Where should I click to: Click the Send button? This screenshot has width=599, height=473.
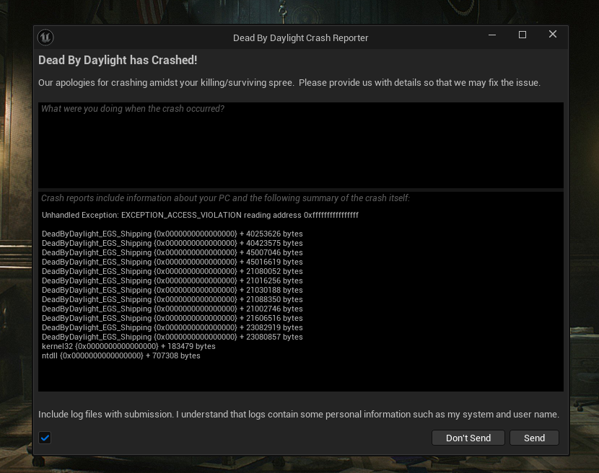534,438
